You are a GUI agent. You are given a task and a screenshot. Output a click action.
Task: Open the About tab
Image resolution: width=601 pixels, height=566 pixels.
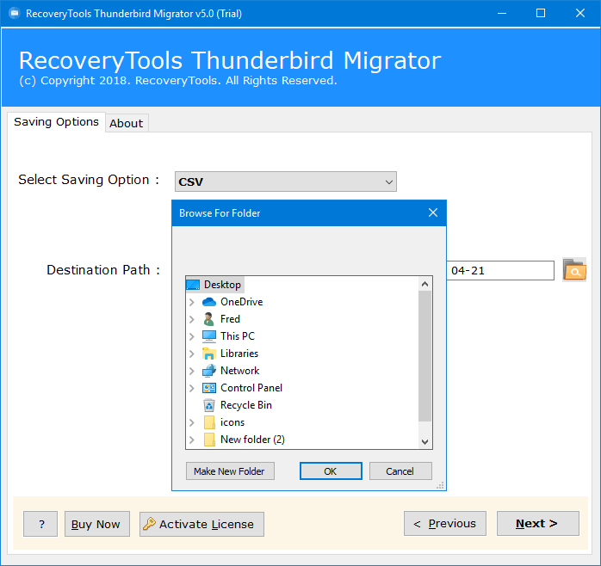[x=127, y=123]
